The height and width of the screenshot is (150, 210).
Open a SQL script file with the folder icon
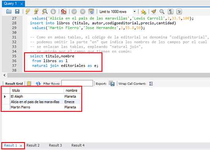click(x=9, y=12)
